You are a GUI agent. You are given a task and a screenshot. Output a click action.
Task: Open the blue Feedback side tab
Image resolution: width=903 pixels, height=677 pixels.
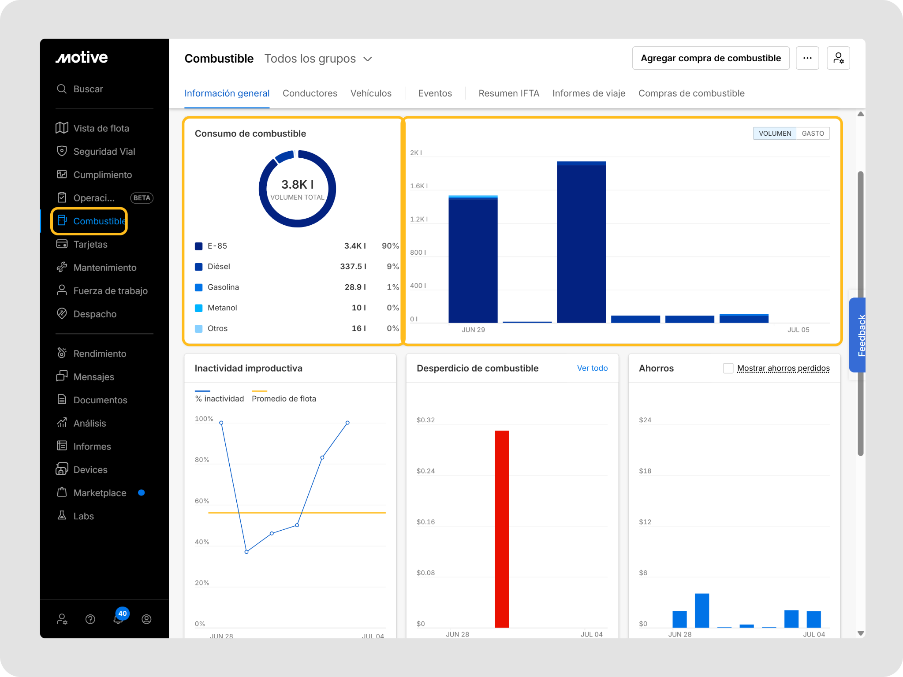click(858, 335)
